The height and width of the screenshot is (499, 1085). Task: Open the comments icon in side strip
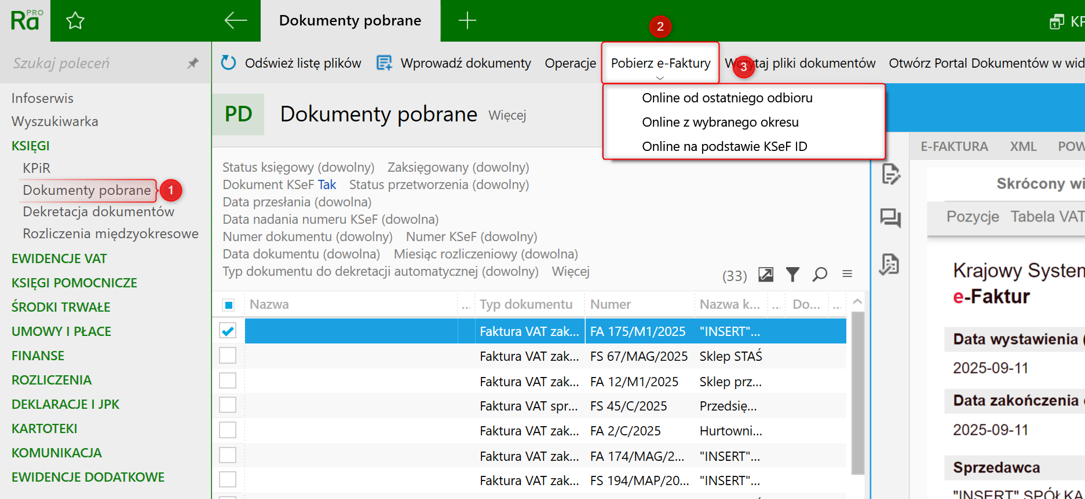890,218
